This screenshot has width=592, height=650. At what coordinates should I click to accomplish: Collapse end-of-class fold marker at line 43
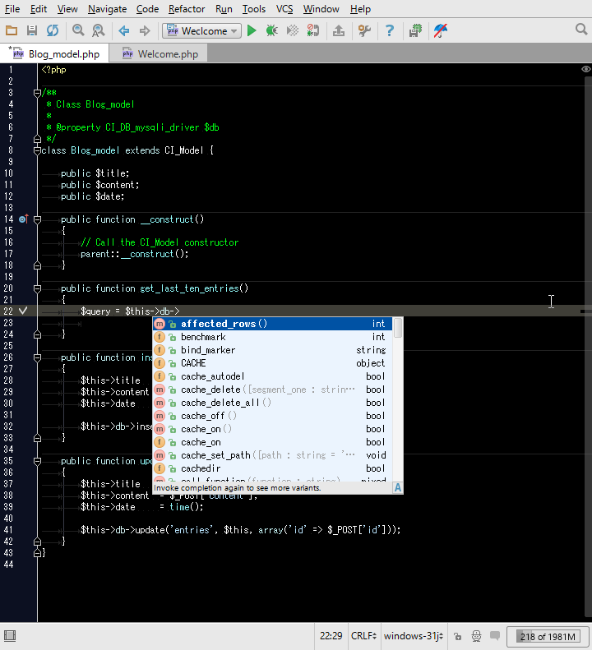[37, 552]
